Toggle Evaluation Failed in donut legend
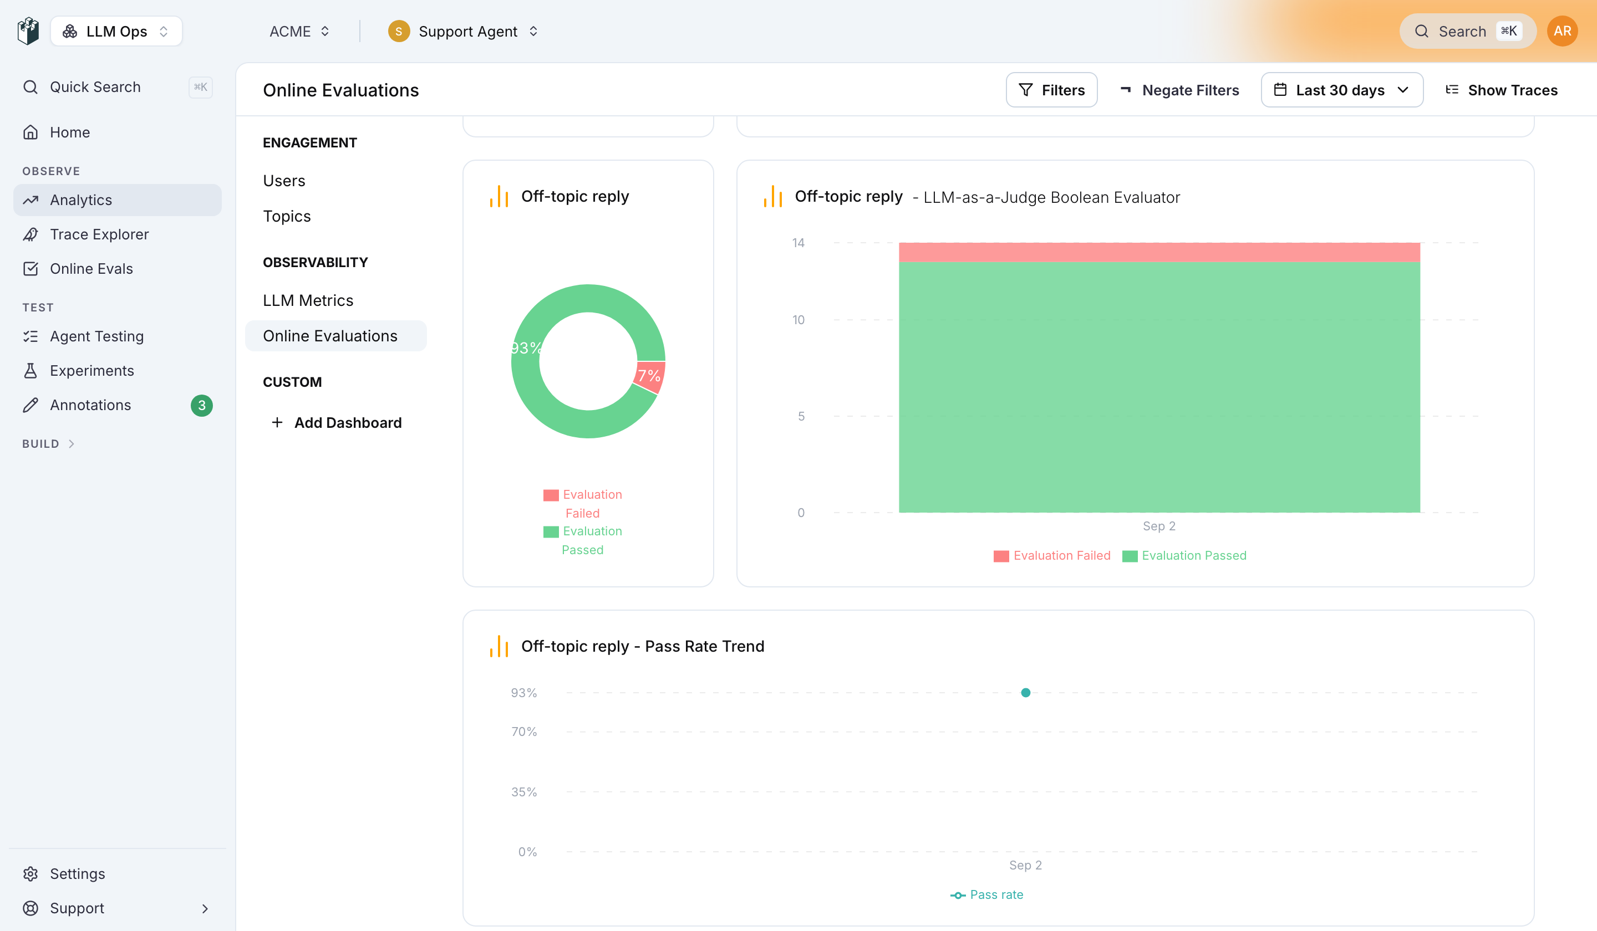The height and width of the screenshot is (931, 1597). pyautogui.click(x=582, y=504)
